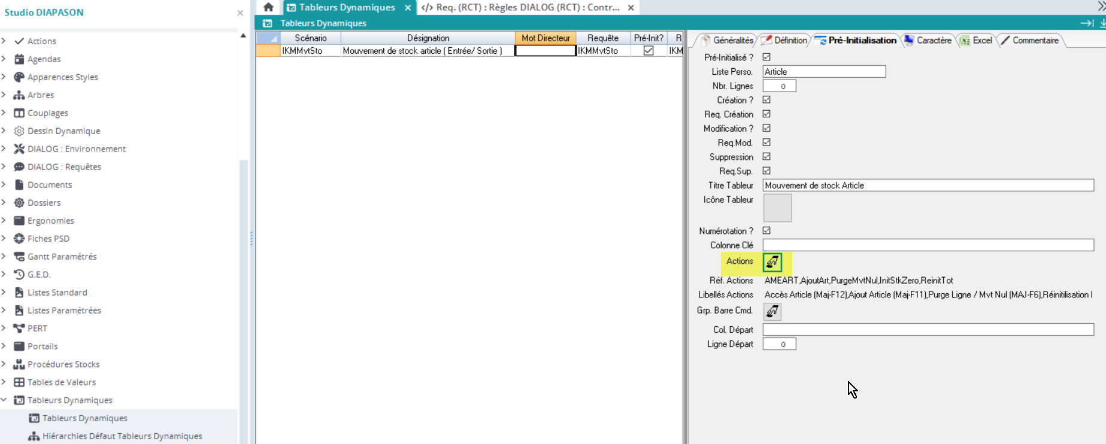Expand the DIALOG : Requêtes node
This screenshot has height=444, width=1106.
4,166
